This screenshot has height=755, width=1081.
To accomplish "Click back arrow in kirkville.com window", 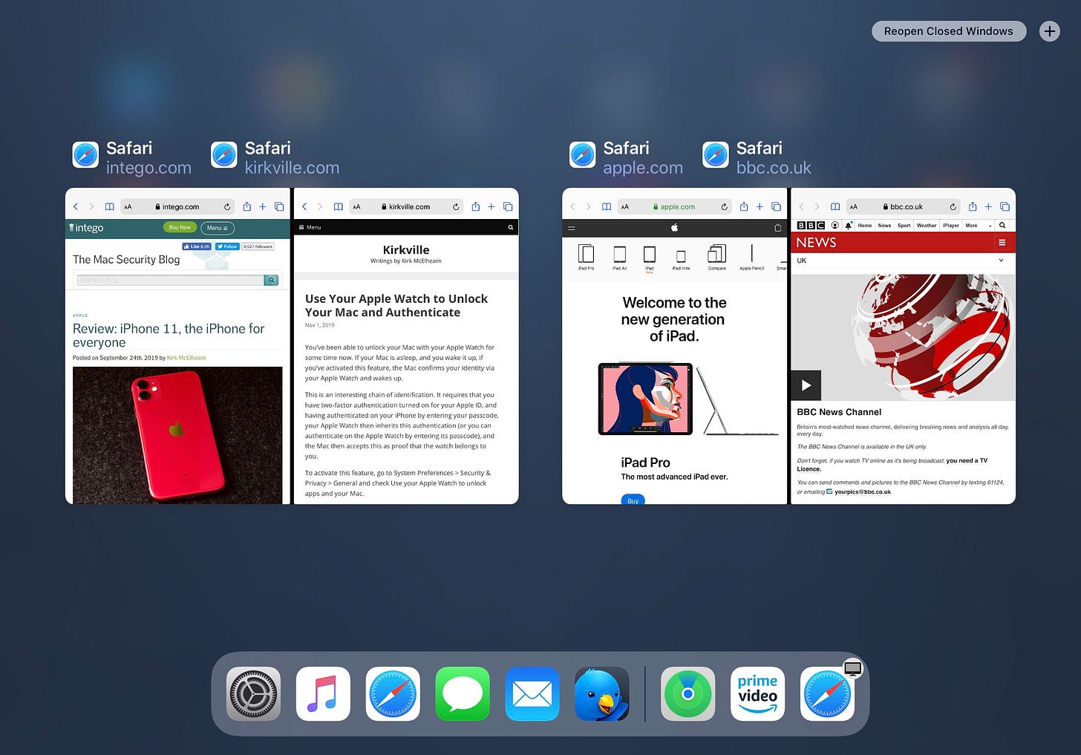I will tap(304, 207).
